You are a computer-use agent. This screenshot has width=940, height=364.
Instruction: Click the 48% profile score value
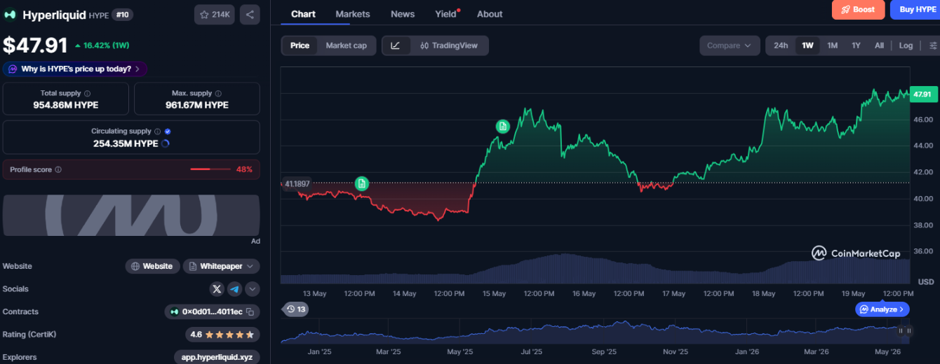244,169
